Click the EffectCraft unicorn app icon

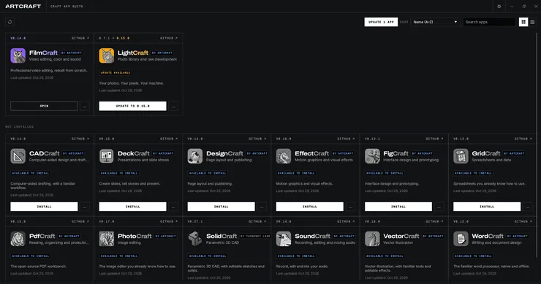[x=284, y=156]
